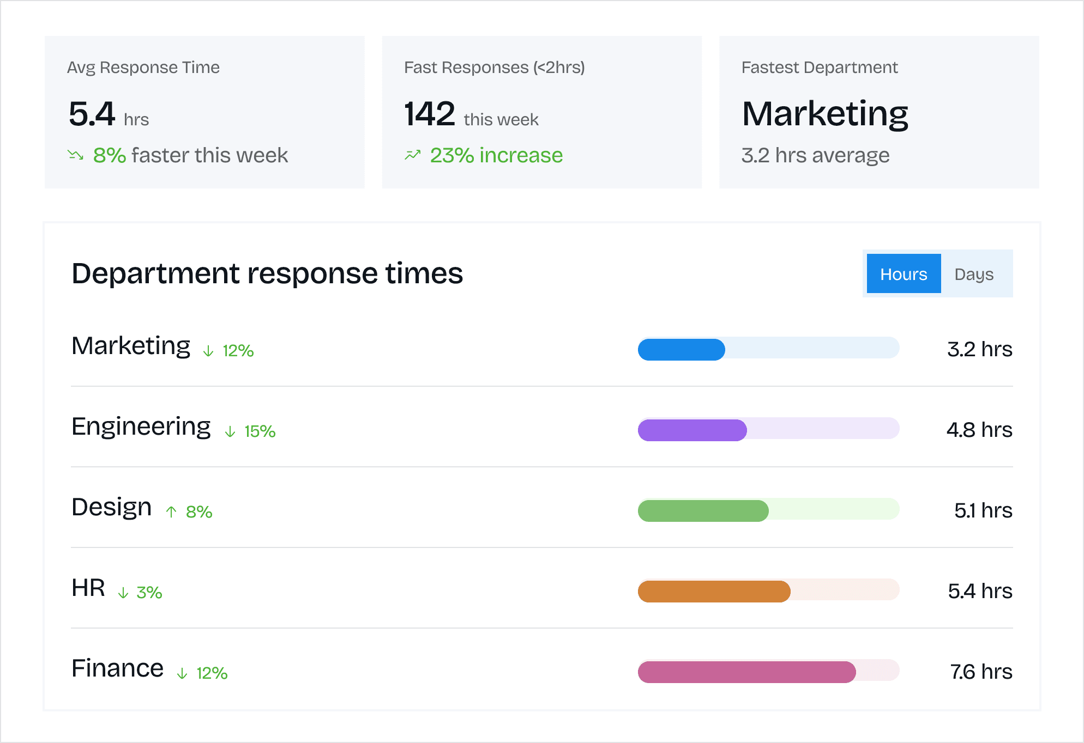Click the pink Finance progress bar

pyautogui.click(x=747, y=672)
